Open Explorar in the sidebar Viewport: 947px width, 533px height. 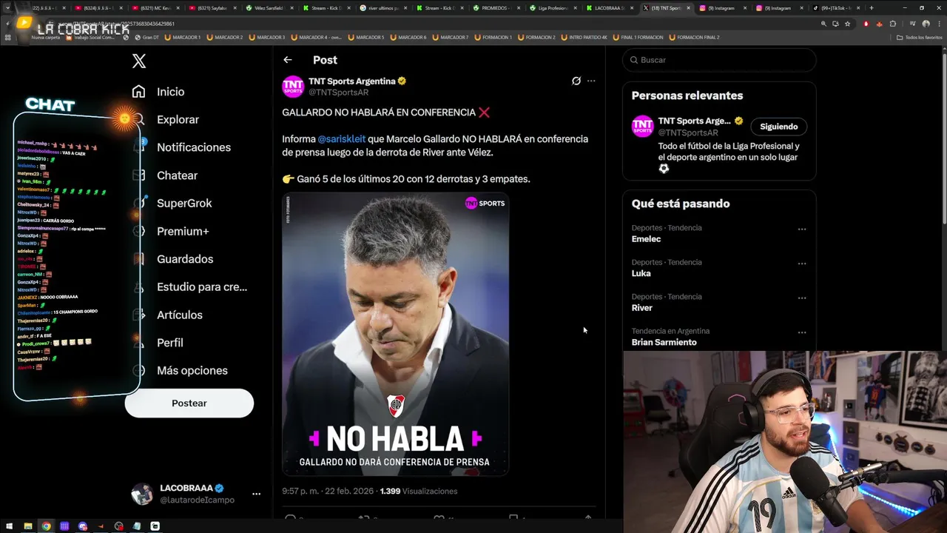(x=178, y=119)
